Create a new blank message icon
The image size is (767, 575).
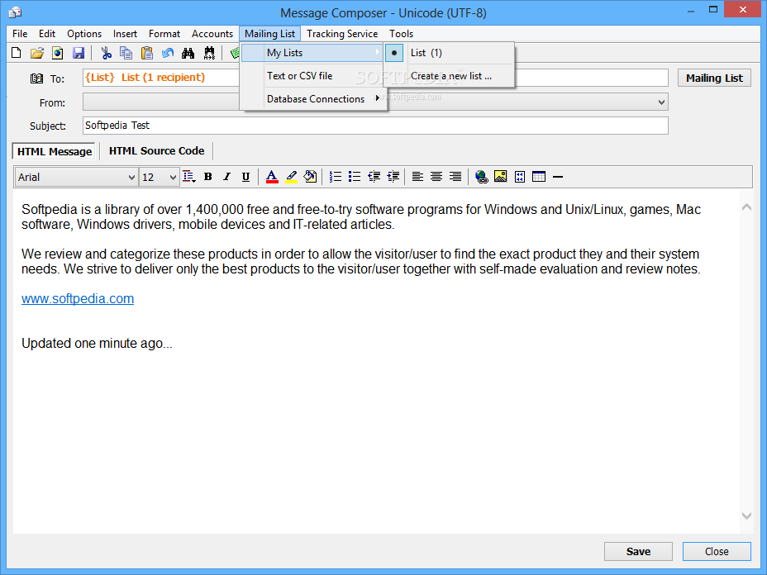coord(17,53)
